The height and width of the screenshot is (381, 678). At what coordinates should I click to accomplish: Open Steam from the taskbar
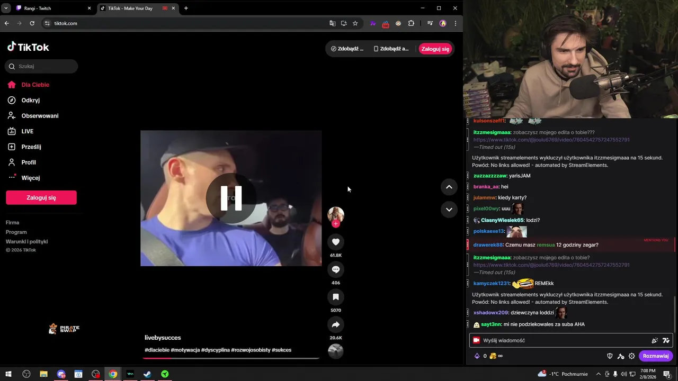147,374
